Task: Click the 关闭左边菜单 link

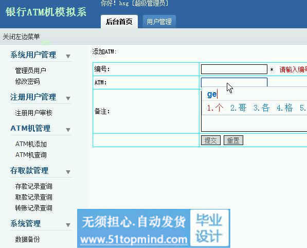Action: click(x=21, y=37)
